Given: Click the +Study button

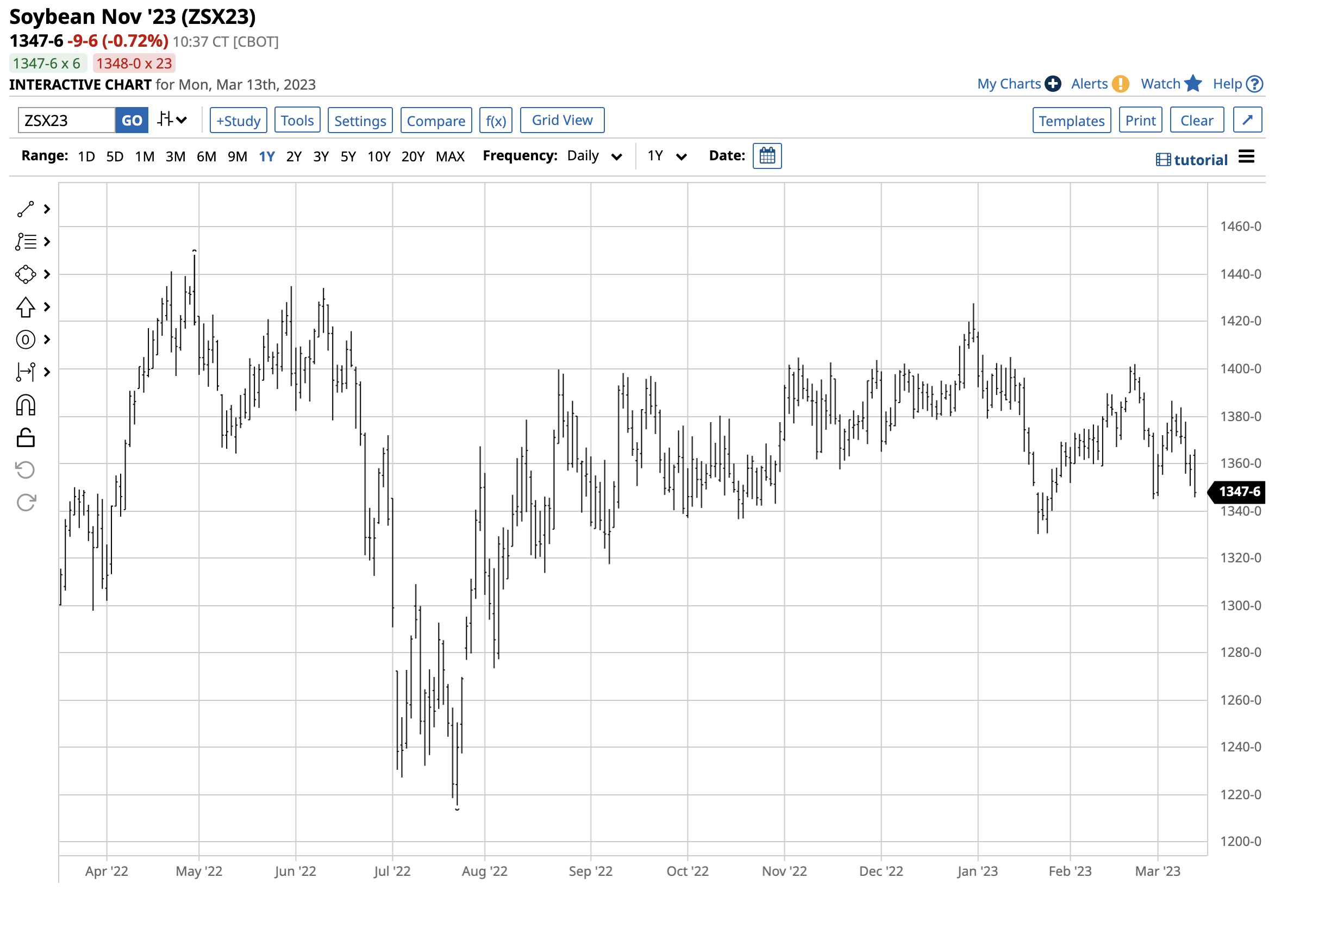Looking at the screenshot, I should coord(239,121).
